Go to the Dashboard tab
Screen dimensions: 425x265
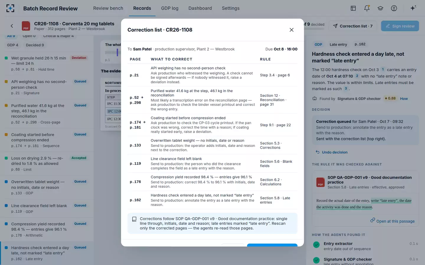[200, 8]
